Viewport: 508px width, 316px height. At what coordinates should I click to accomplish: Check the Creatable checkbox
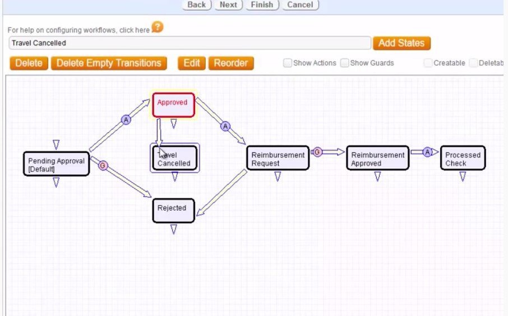click(428, 63)
